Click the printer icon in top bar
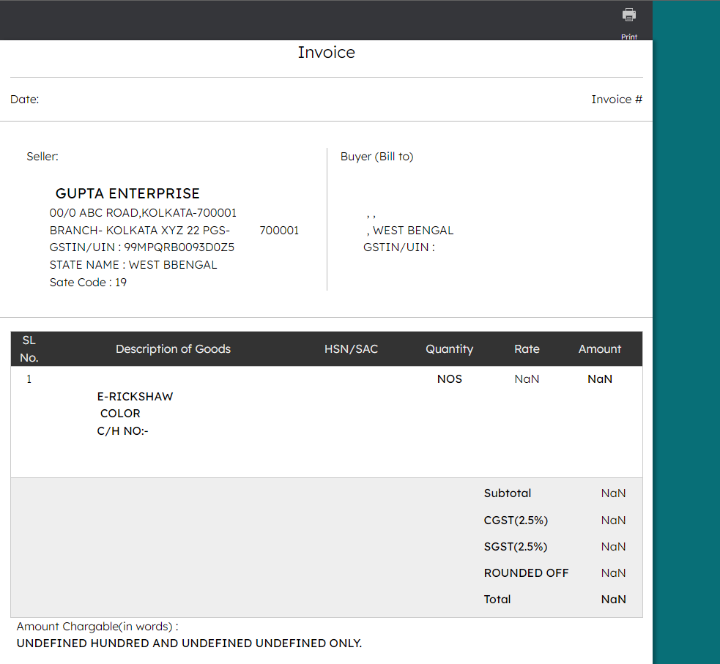The height and width of the screenshot is (664, 720). click(x=628, y=15)
